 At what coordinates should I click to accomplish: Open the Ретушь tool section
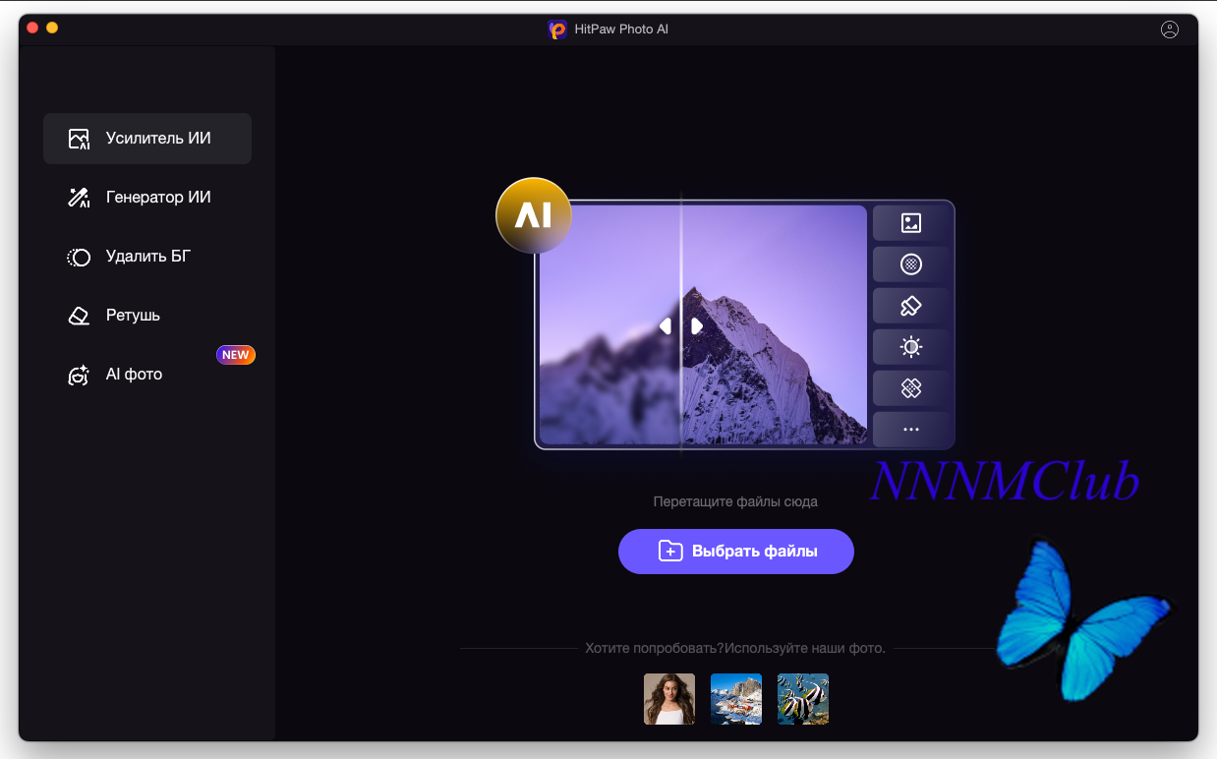(x=147, y=316)
